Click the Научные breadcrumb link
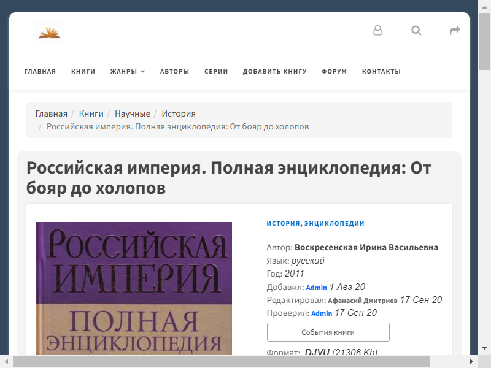491x368 pixels. click(x=133, y=113)
